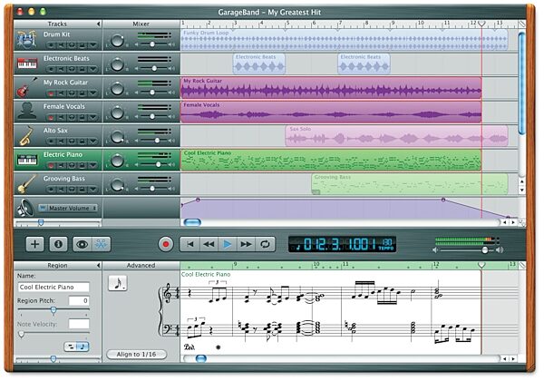Click the Female Vocals silhouette icon
The height and width of the screenshot is (381, 544).
tap(26, 112)
